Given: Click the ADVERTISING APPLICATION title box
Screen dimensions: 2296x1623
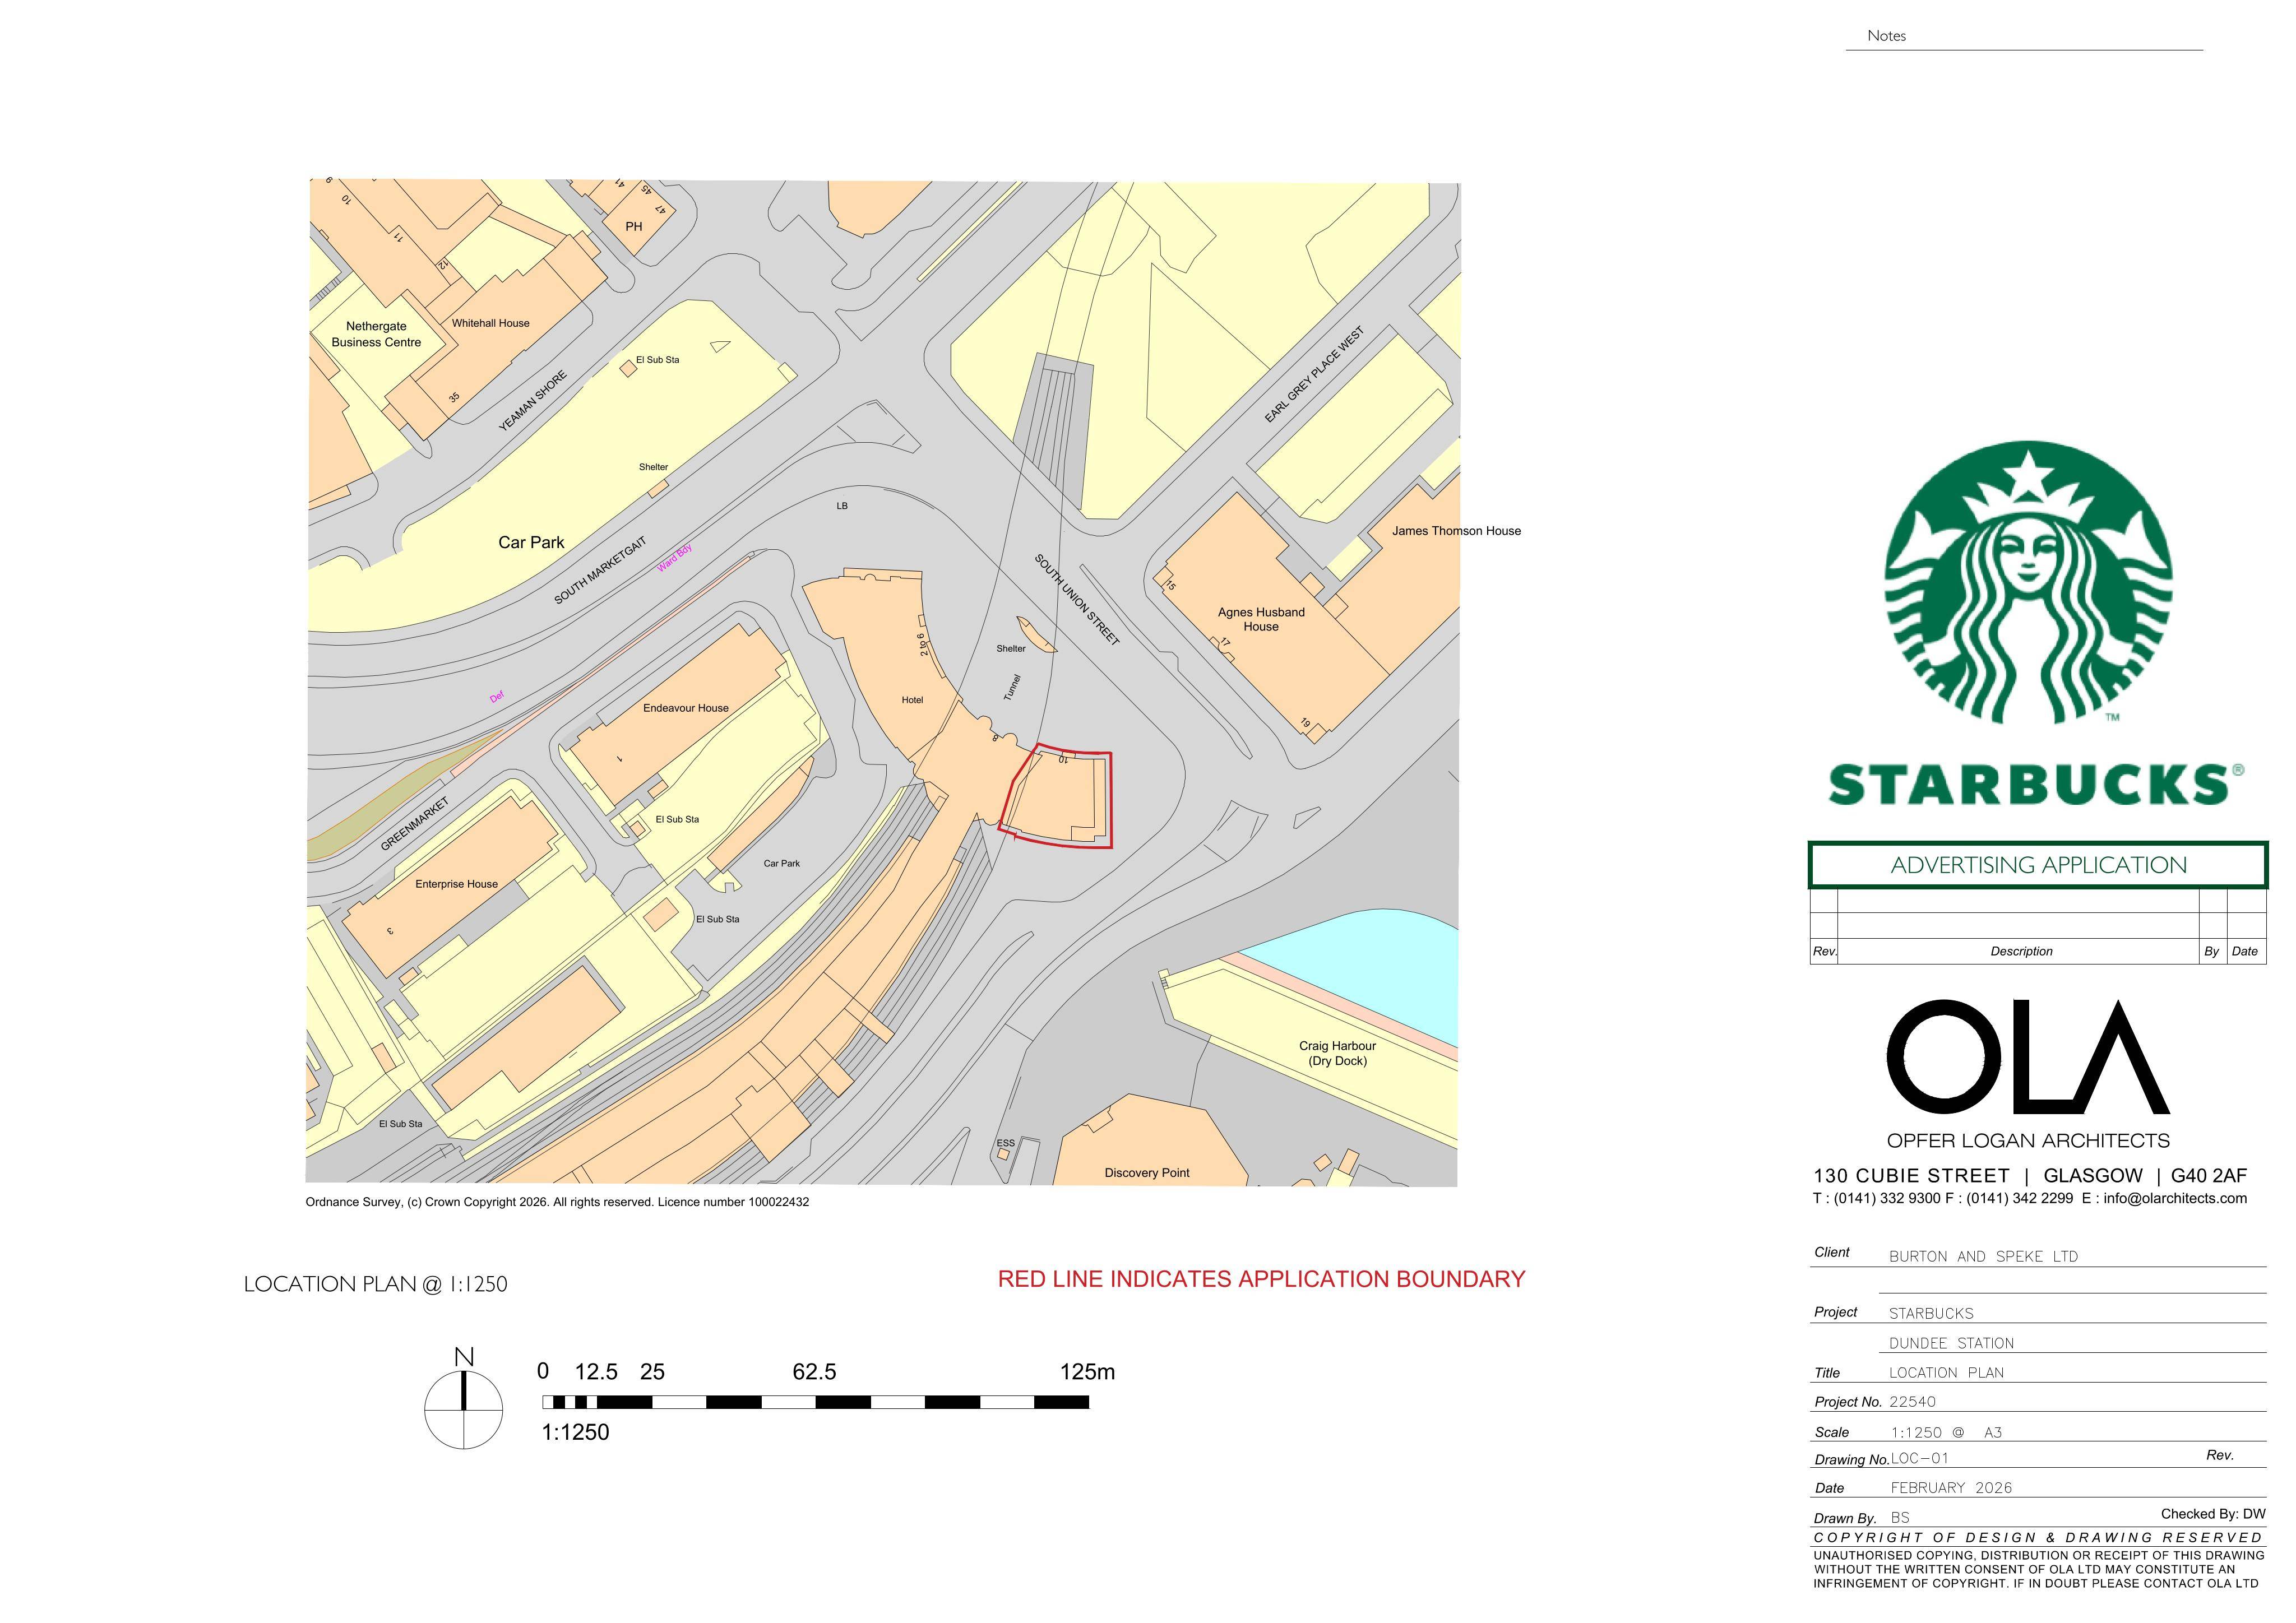Looking at the screenshot, I should 2038,865.
